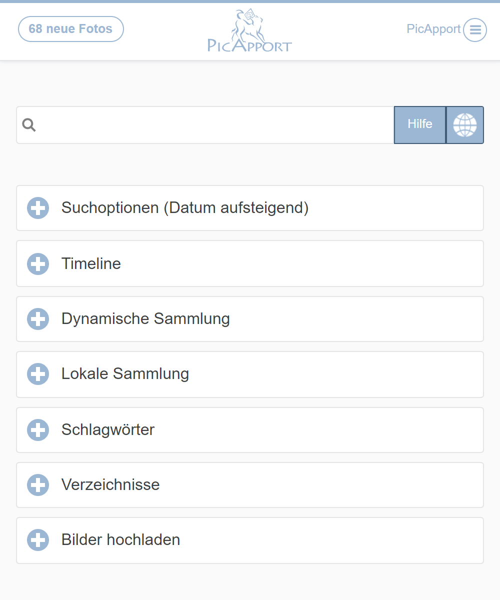Open the hamburger menu icon
The height and width of the screenshot is (600, 500).
tap(474, 30)
